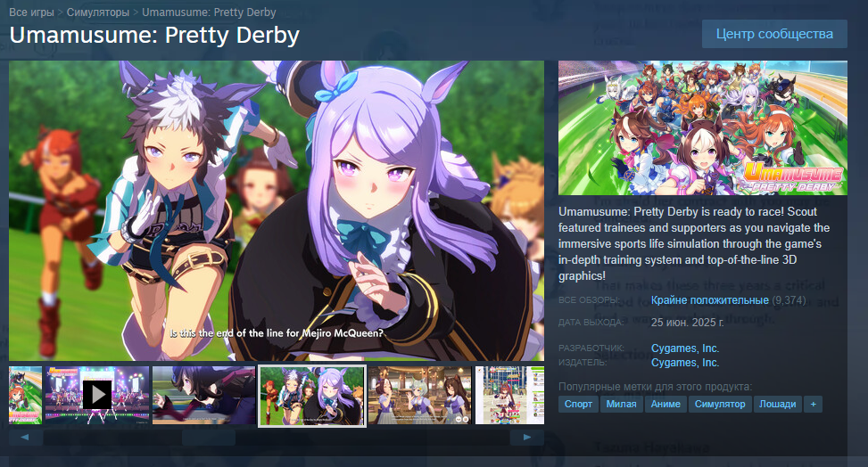Click the game header capsule image
868x467 pixels.
(702, 127)
